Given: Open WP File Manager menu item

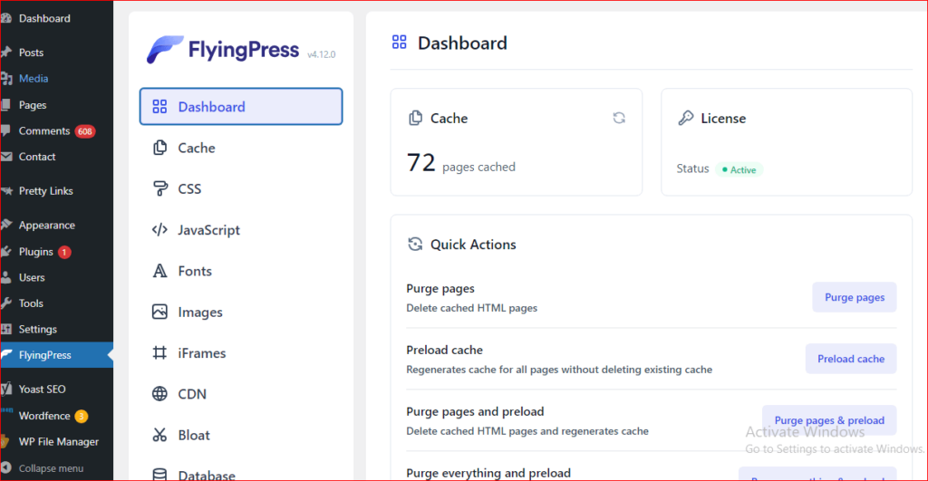Looking at the screenshot, I should pyautogui.click(x=57, y=441).
